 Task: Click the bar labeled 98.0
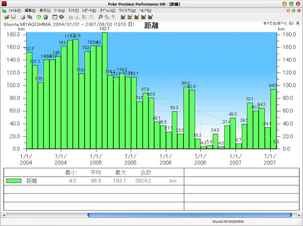(x=186, y=118)
